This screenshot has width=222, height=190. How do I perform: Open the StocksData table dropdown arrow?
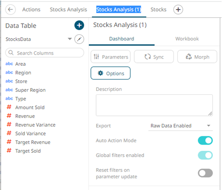(70, 39)
